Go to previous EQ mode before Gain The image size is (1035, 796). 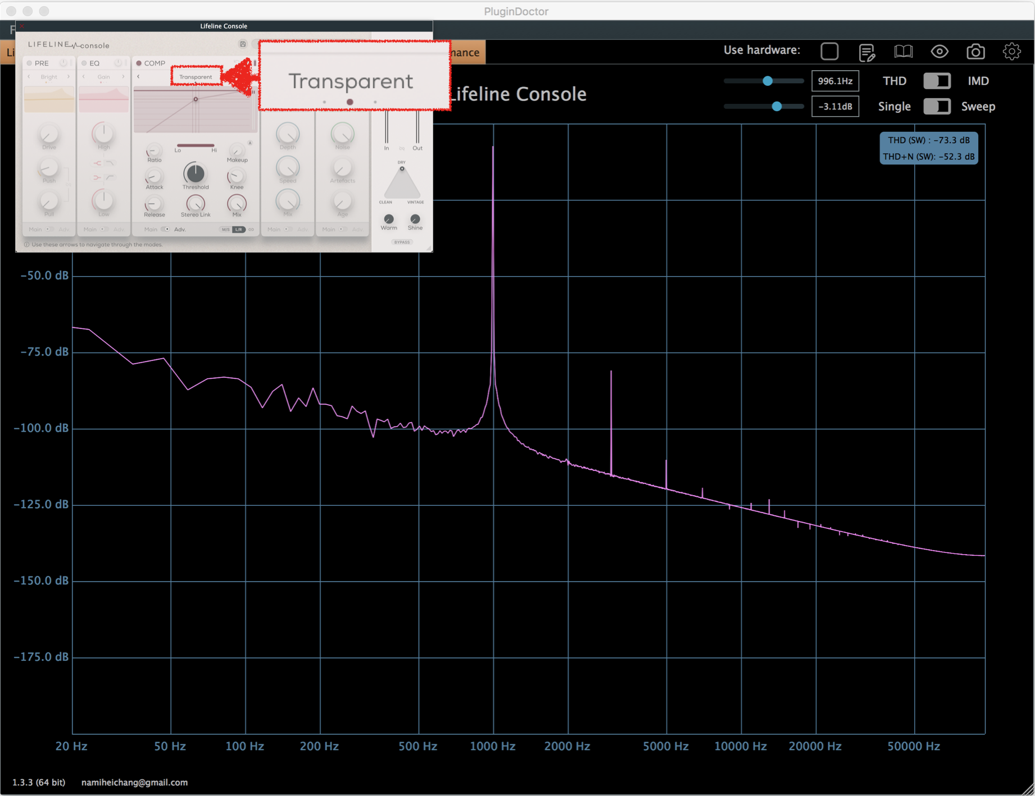click(84, 76)
